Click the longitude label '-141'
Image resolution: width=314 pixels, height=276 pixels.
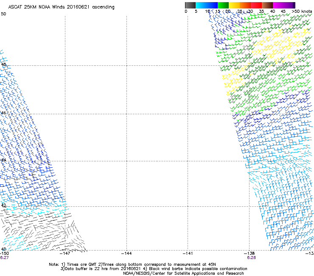[188, 253]
